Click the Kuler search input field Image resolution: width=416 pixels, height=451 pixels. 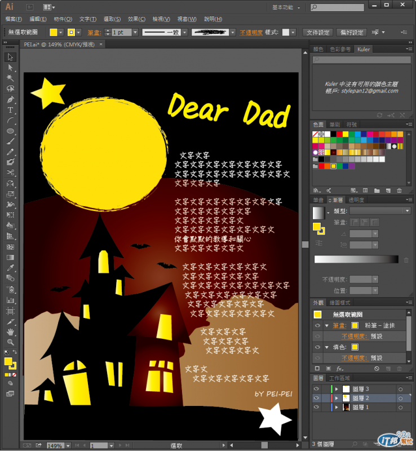[x=362, y=60]
